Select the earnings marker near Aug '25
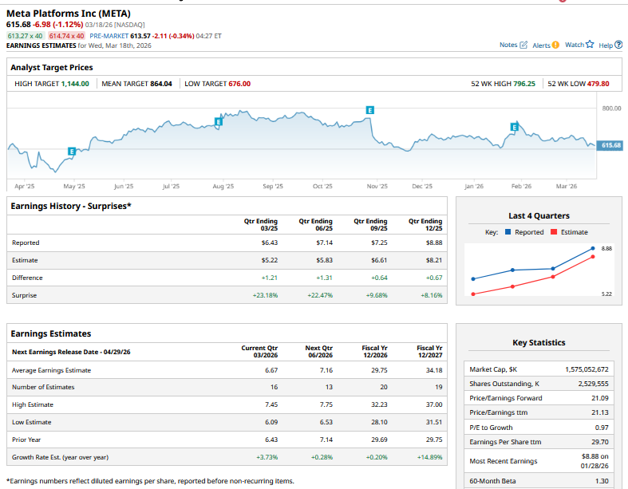628x489 pixels. 218,122
